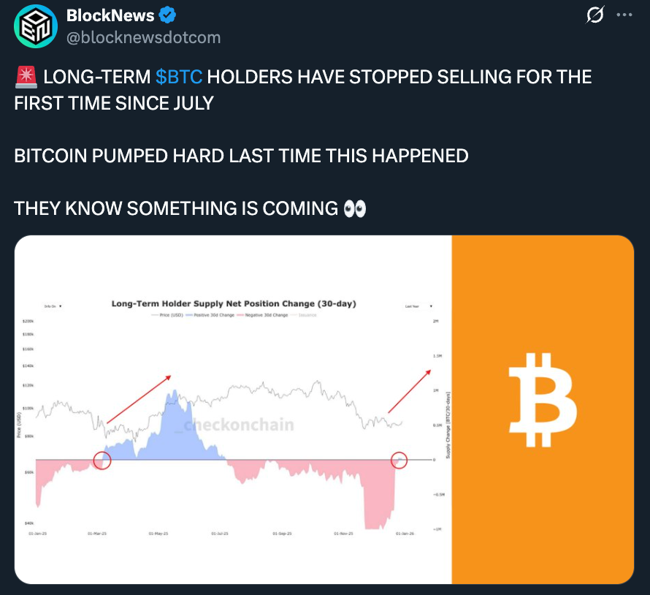Toggle the Issuance legend entry
This screenshot has height=595, width=650.
pyautogui.click(x=307, y=314)
